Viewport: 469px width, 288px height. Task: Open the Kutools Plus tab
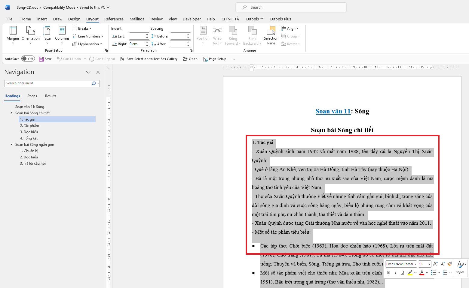click(x=280, y=19)
